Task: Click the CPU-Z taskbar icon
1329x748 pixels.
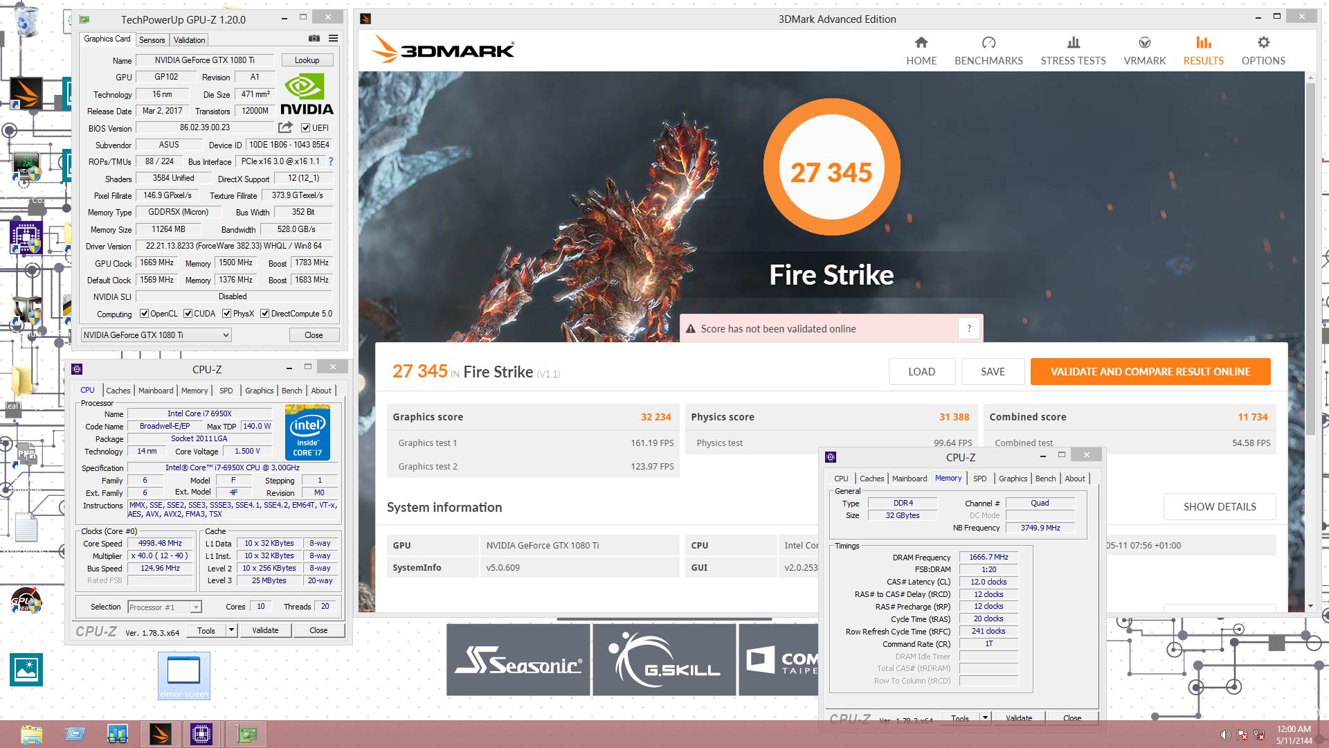Action: [201, 734]
